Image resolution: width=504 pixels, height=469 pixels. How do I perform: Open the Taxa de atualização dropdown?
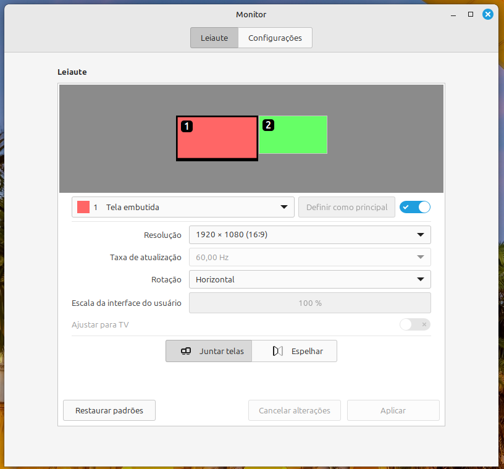coord(309,257)
